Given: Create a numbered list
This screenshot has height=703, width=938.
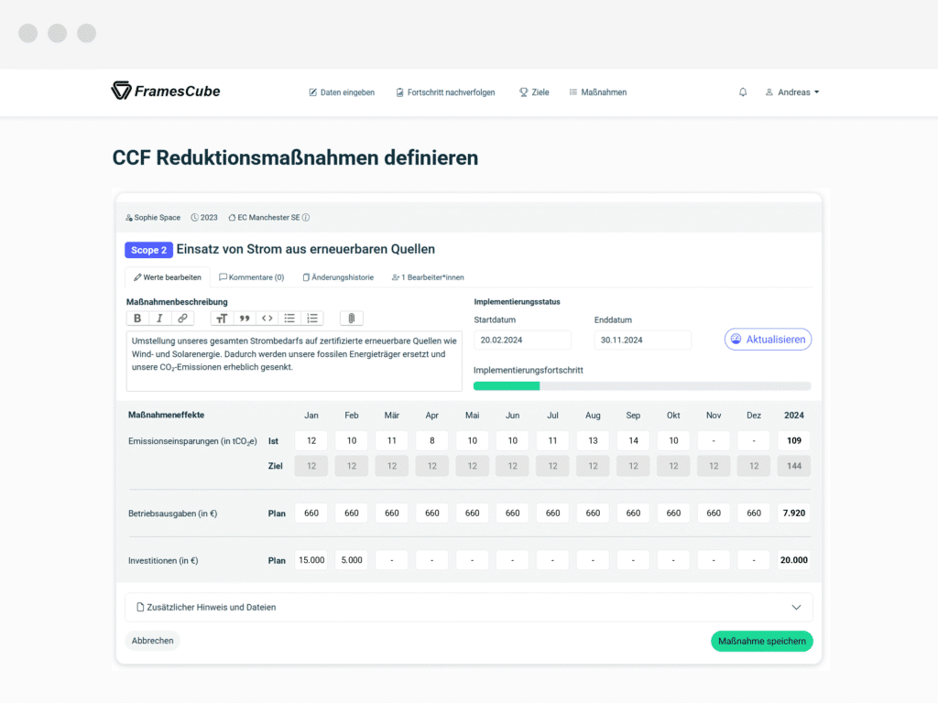Looking at the screenshot, I should pos(312,318).
